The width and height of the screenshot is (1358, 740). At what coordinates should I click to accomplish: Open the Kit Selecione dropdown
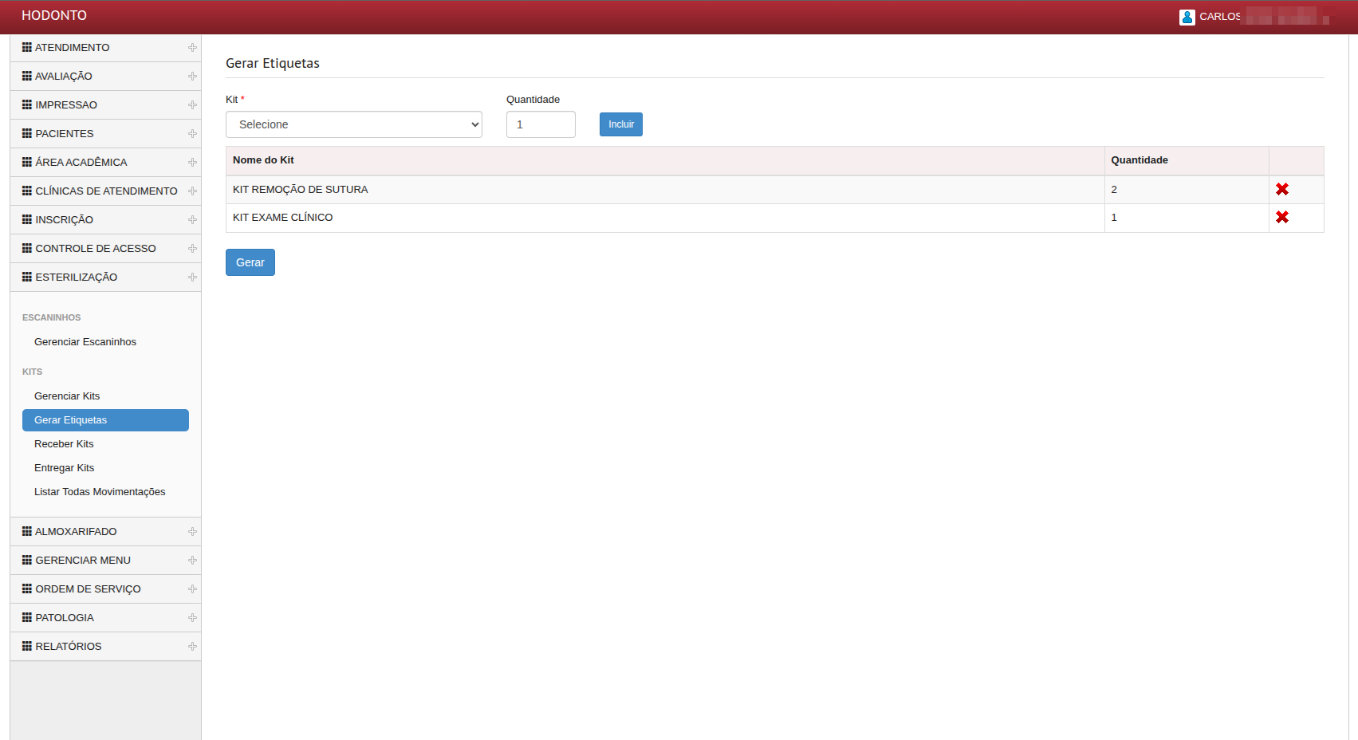click(353, 124)
